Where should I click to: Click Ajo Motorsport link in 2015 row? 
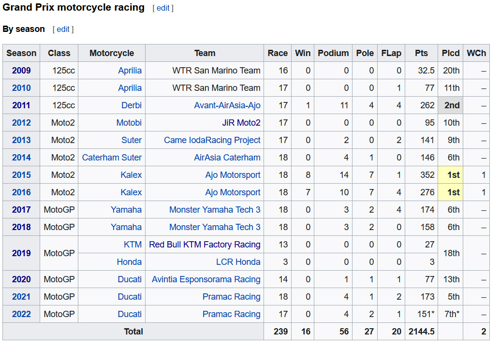(x=233, y=175)
